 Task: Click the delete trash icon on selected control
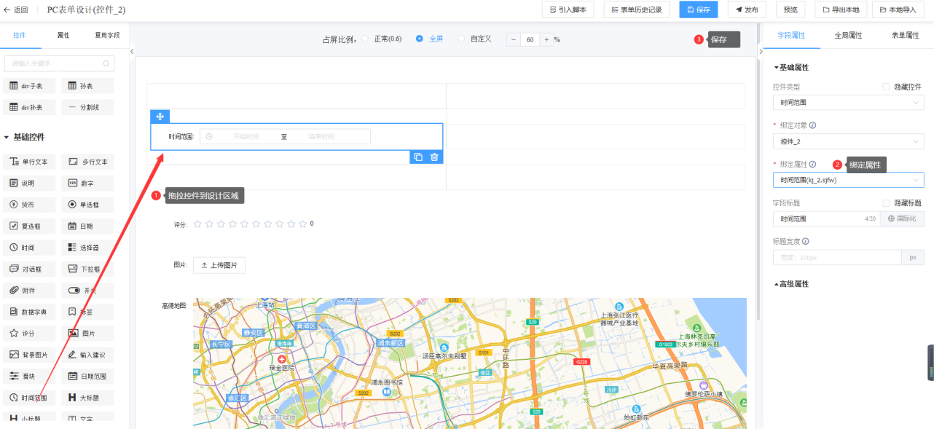coord(434,157)
